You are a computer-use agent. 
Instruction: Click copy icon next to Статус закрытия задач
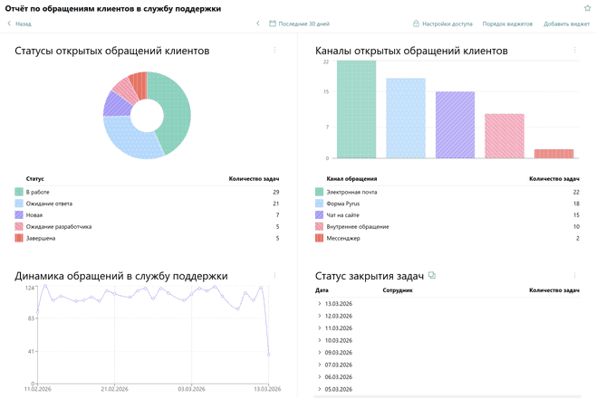click(x=432, y=275)
